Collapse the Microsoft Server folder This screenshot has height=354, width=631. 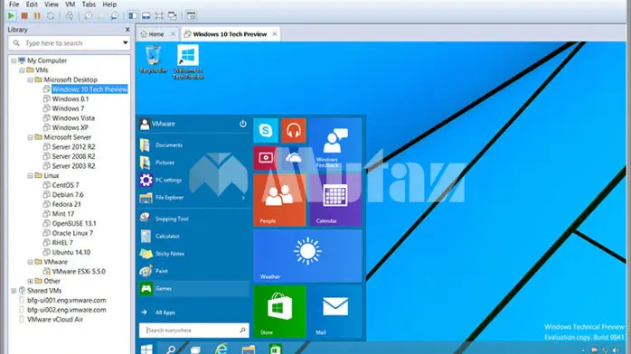point(30,137)
